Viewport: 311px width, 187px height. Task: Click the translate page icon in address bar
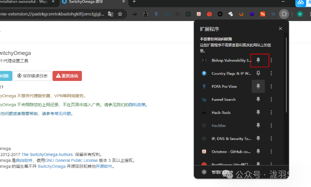pyautogui.click(x=111, y=14)
